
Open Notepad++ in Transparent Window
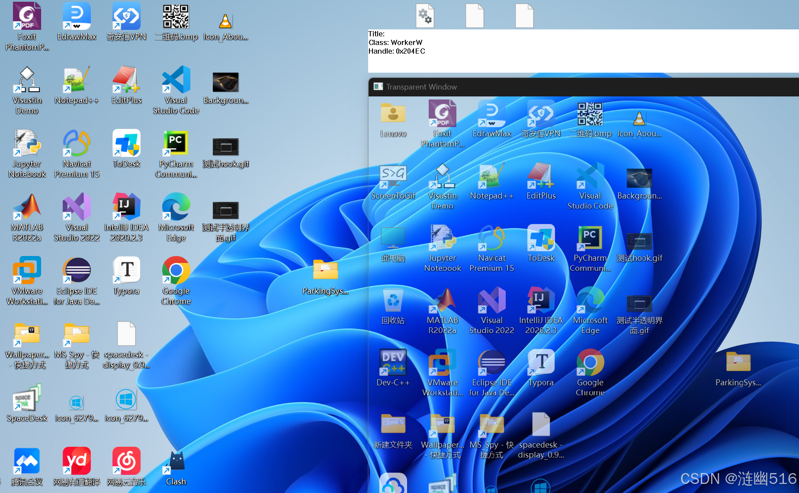[x=492, y=182]
